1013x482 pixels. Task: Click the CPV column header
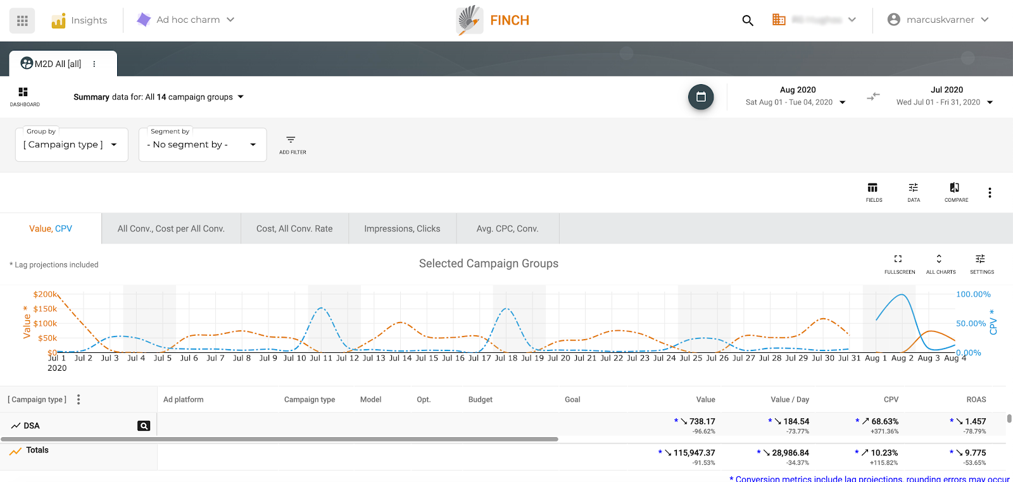[891, 400]
